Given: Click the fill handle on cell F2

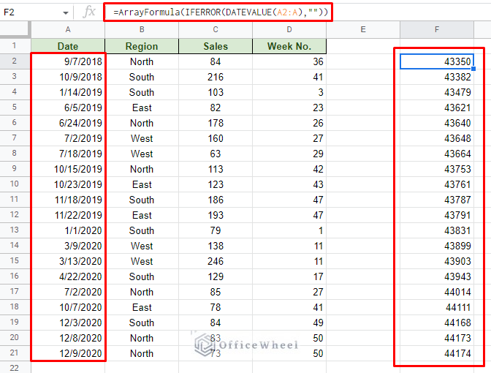Looking at the screenshot, I should (473, 69).
